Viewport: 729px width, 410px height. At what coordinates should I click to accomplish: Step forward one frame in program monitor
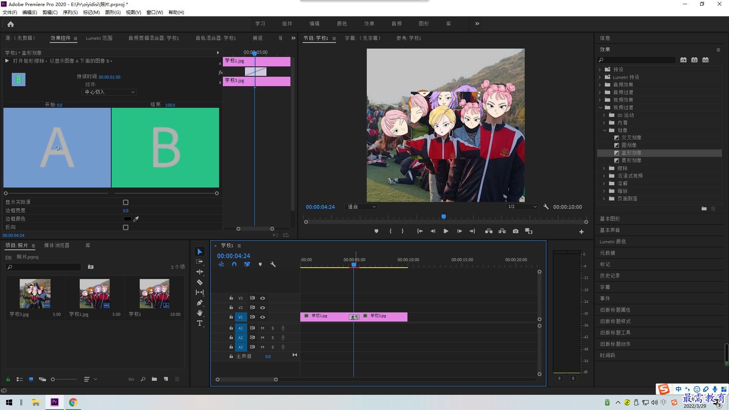tap(459, 231)
